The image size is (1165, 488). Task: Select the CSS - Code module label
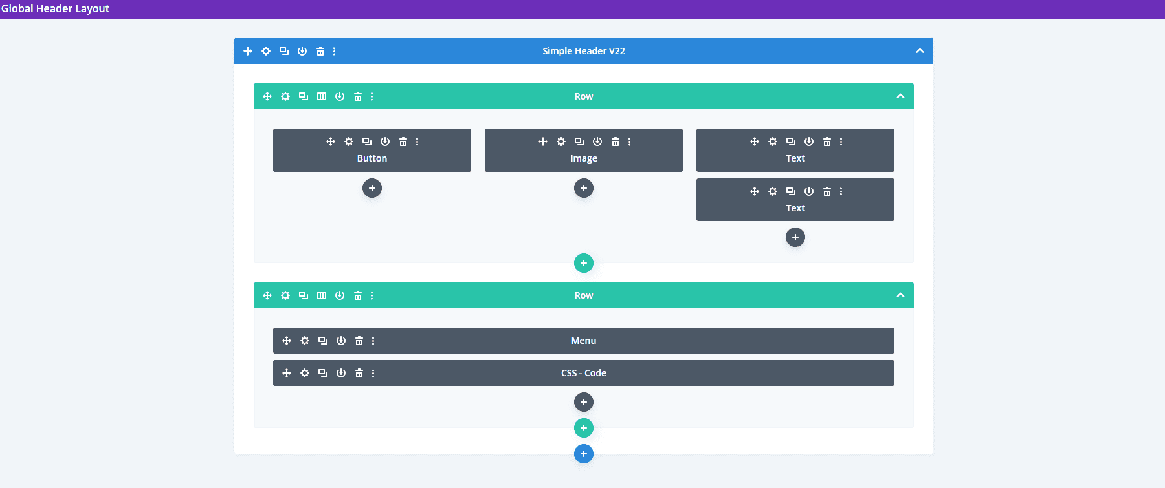584,373
